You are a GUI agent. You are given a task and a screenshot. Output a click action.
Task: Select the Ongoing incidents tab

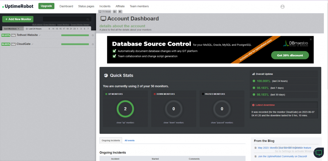tap(111, 141)
